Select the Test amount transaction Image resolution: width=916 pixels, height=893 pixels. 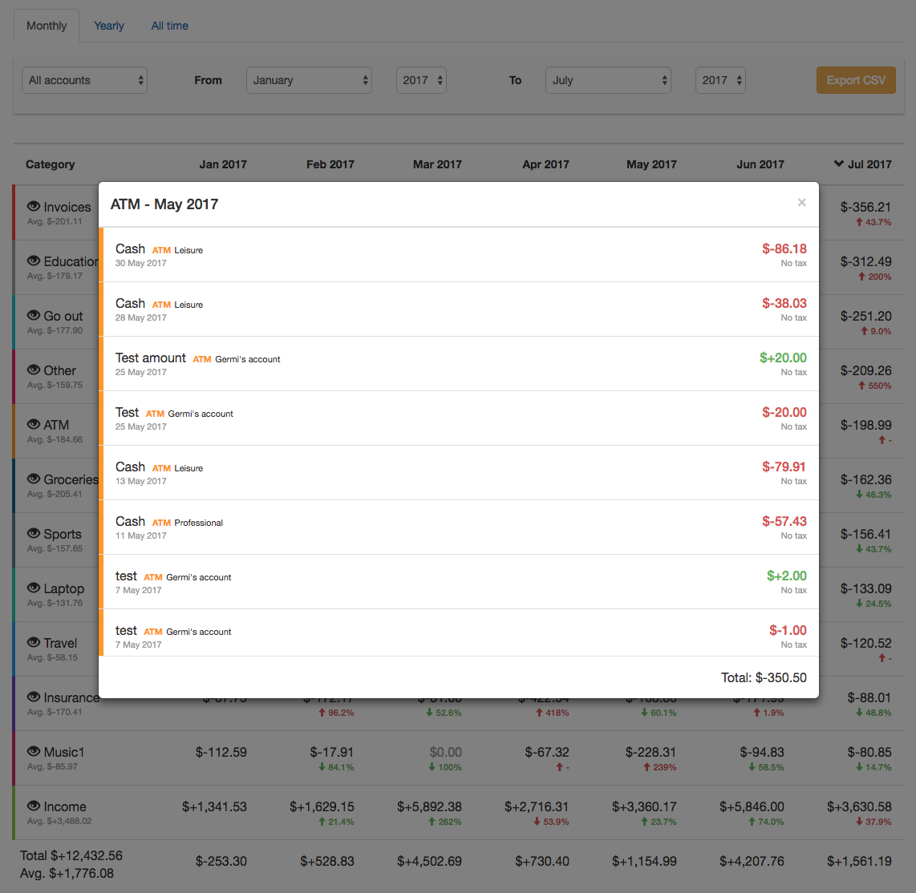pyautogui.click(x=459, y=364)
